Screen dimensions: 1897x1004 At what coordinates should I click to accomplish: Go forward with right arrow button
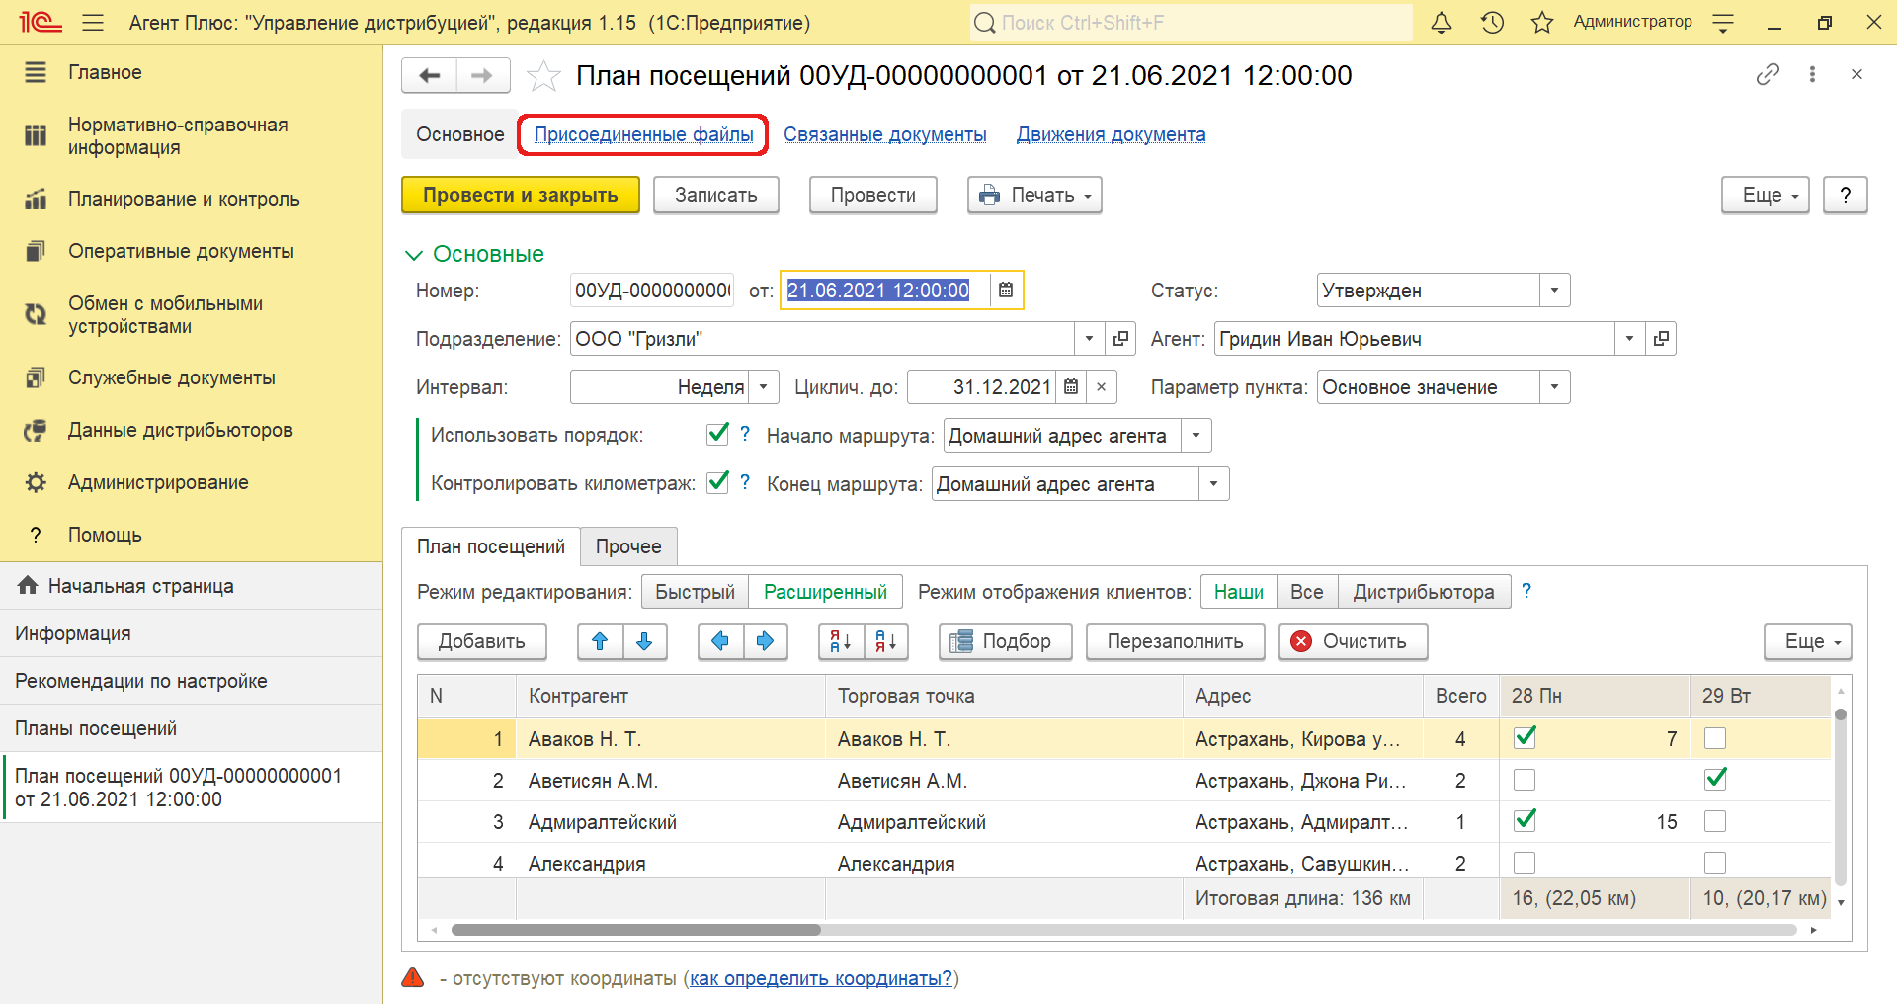point(482,75)
